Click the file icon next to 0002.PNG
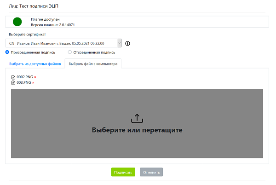Screen dimensions: 276x185 [x=13, y=77]
